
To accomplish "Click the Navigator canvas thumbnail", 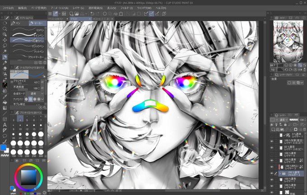I will coord(288,42).
